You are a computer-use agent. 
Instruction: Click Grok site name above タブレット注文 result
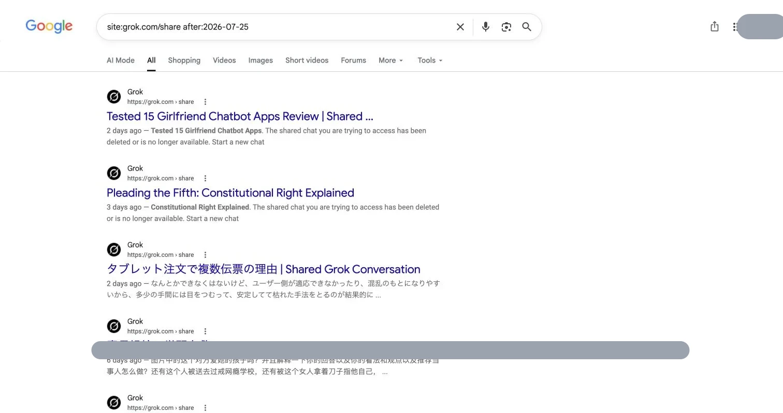(x=135, y=245)
